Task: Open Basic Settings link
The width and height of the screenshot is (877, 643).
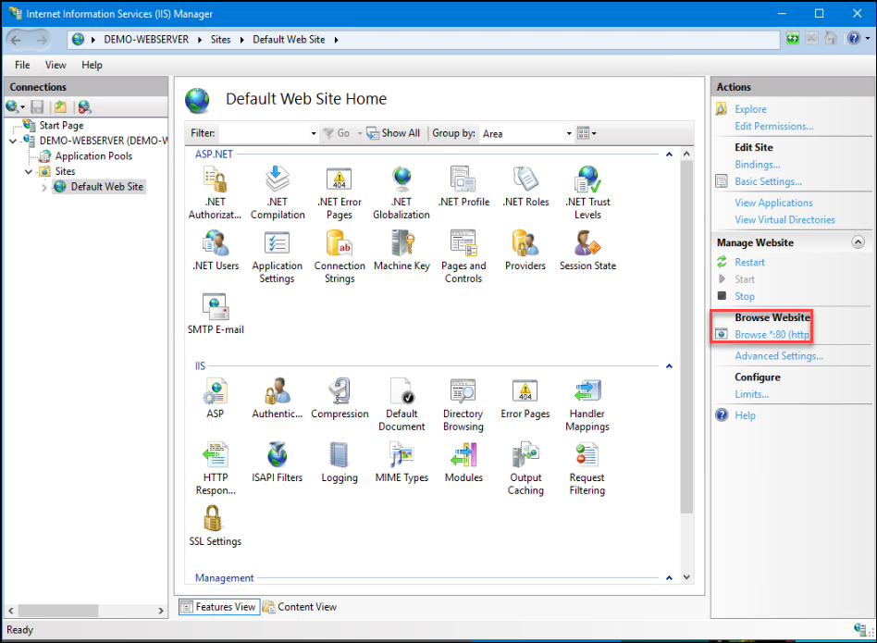Action: [768, 181]
